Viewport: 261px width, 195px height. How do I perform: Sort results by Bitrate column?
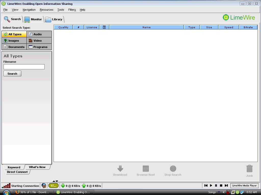coord(248,27)
